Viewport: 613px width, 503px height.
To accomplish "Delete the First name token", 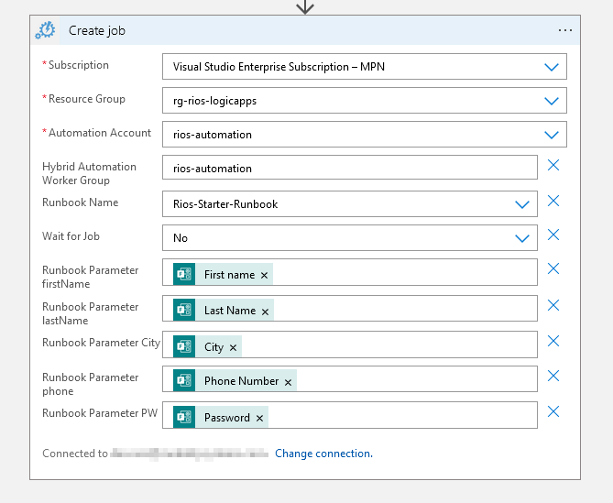I will click(x=264, y=276).
